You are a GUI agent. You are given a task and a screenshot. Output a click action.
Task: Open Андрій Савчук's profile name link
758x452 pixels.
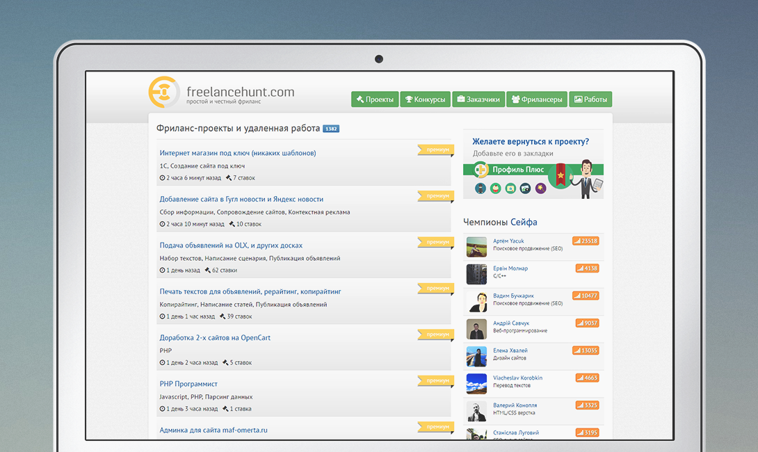(511, 323)
